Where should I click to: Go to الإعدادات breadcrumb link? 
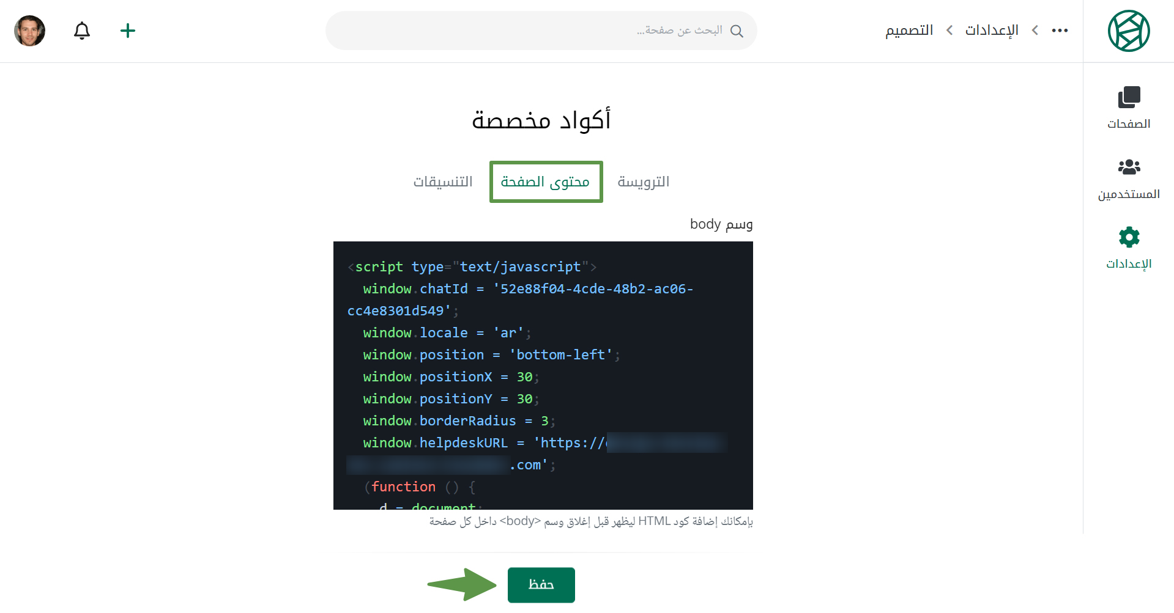click(x=991, y=31)
